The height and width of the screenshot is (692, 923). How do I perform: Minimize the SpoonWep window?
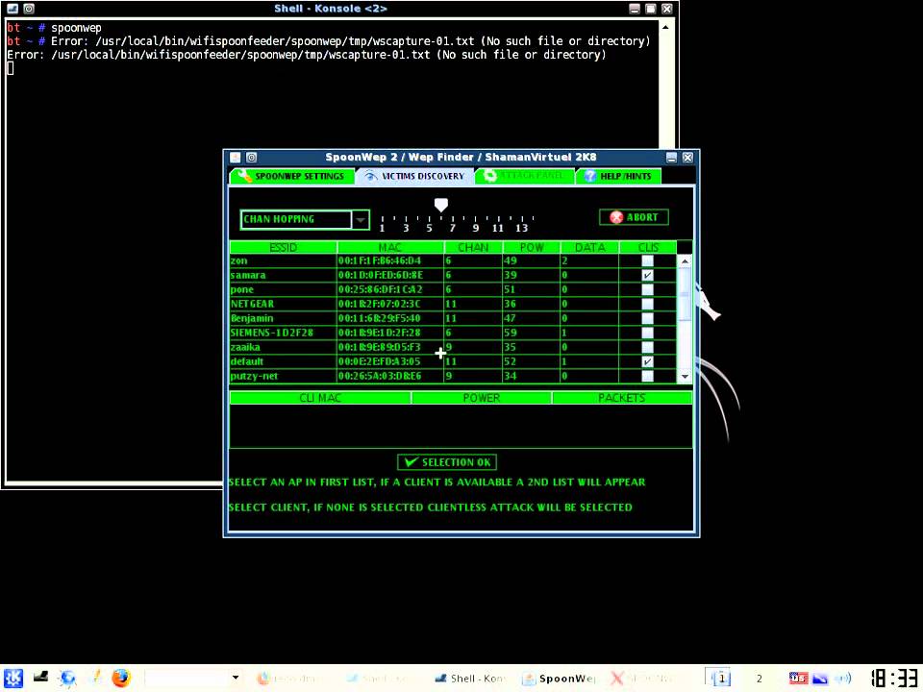click(x=671, y=157)
